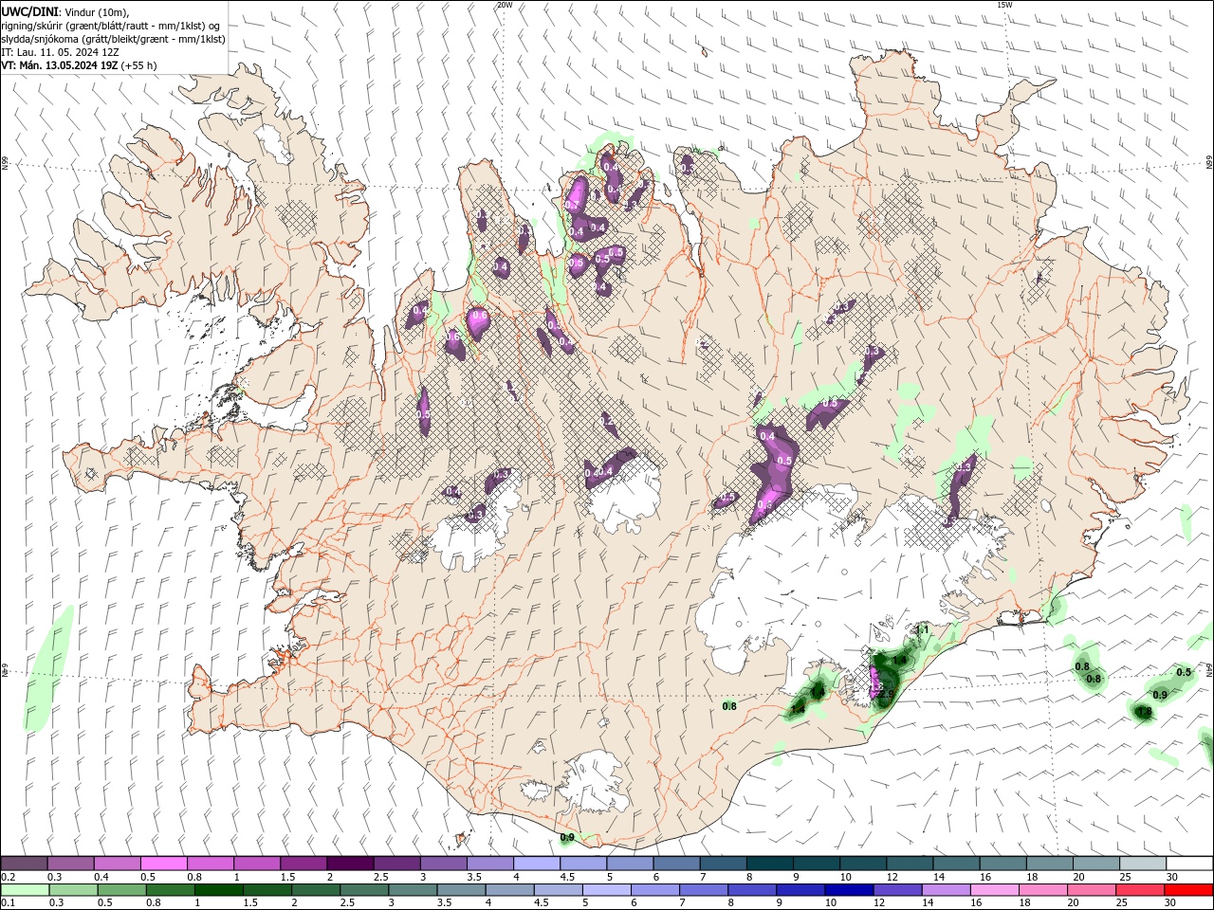1214x910 pixels.
Task: Click the '0.2' label in the snow legend
Action: click(x=8, y=877)
